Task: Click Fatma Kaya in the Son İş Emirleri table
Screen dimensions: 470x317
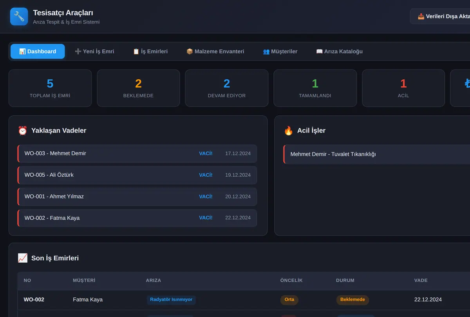Action: click(x=88, y=300)
